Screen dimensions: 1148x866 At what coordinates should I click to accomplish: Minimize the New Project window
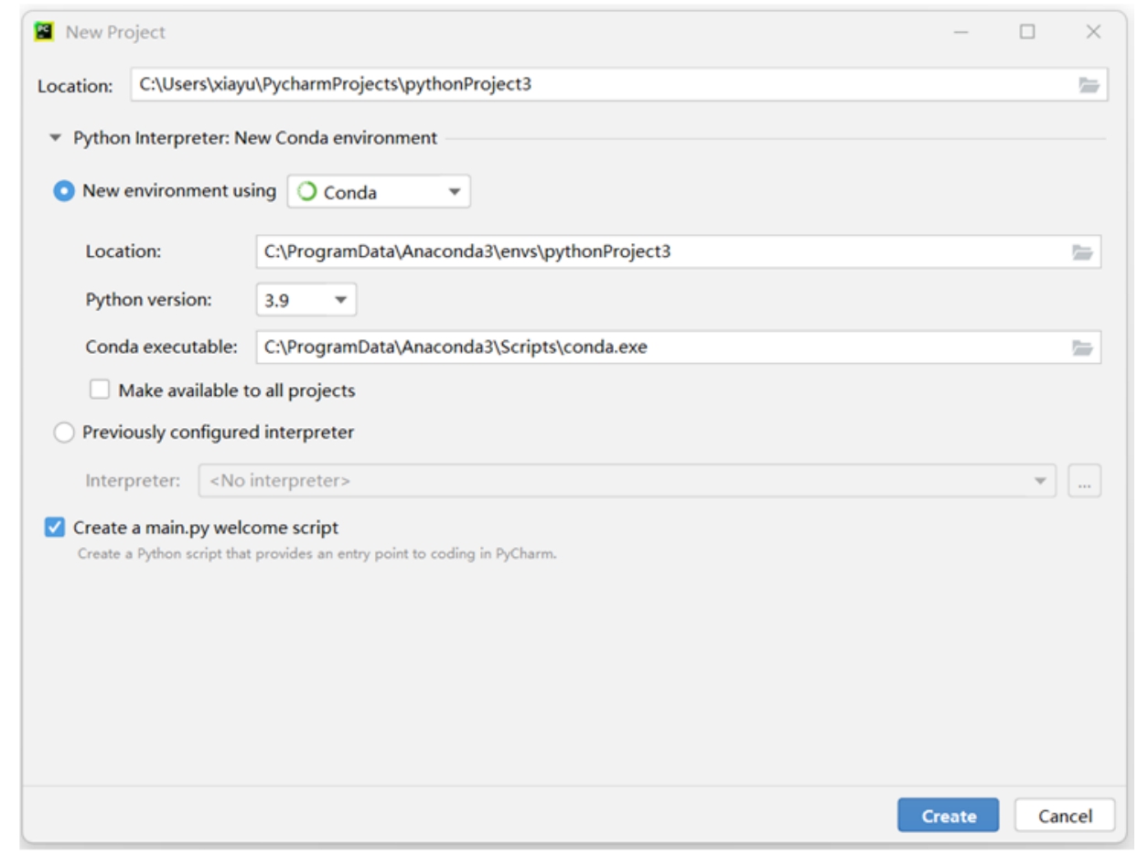coord(960,33)
